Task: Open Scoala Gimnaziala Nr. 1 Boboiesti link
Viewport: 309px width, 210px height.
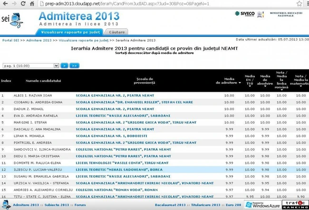Action: tap(112, 136)
